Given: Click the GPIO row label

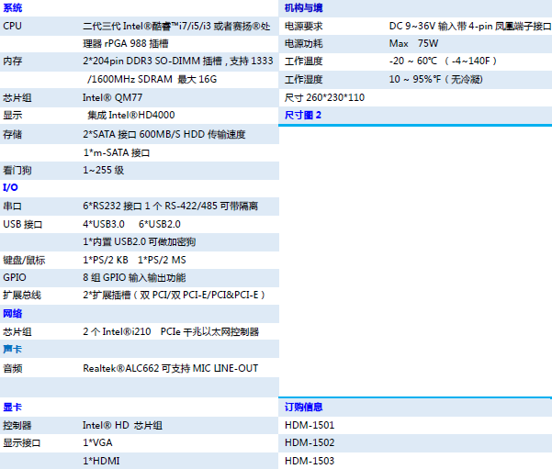Looking at the screenshot, I should tap(15, 277).
